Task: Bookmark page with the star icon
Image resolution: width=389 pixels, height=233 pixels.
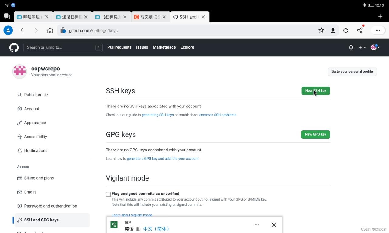Action: 321,30
